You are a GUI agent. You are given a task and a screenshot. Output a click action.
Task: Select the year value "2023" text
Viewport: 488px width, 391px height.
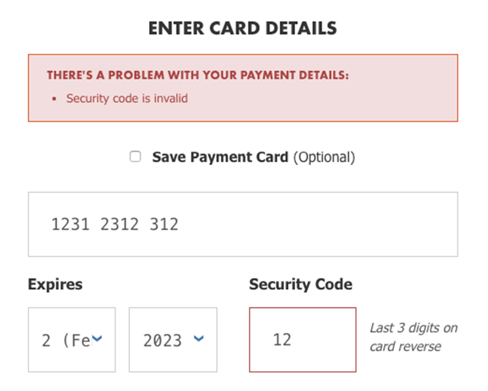click(162, 340)
